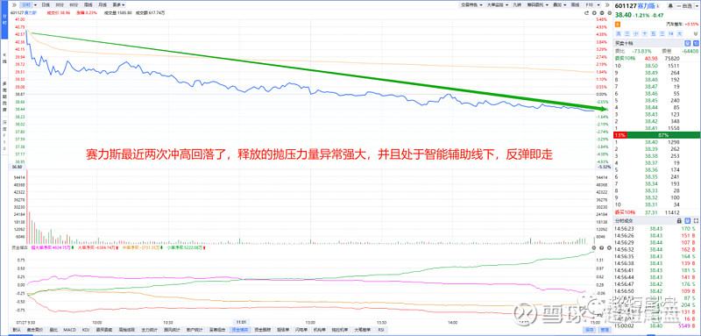Open the dropdown arrow beside 自选
The image size is (701, 336).
[x=697, y=6]
